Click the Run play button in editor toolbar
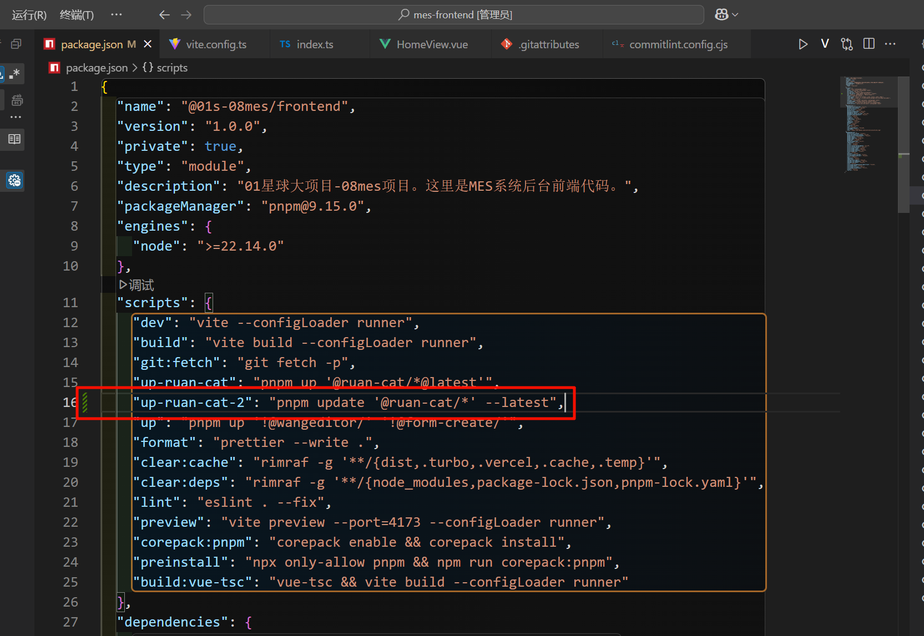This screenshot has width=924, height=636. [802, 44]
